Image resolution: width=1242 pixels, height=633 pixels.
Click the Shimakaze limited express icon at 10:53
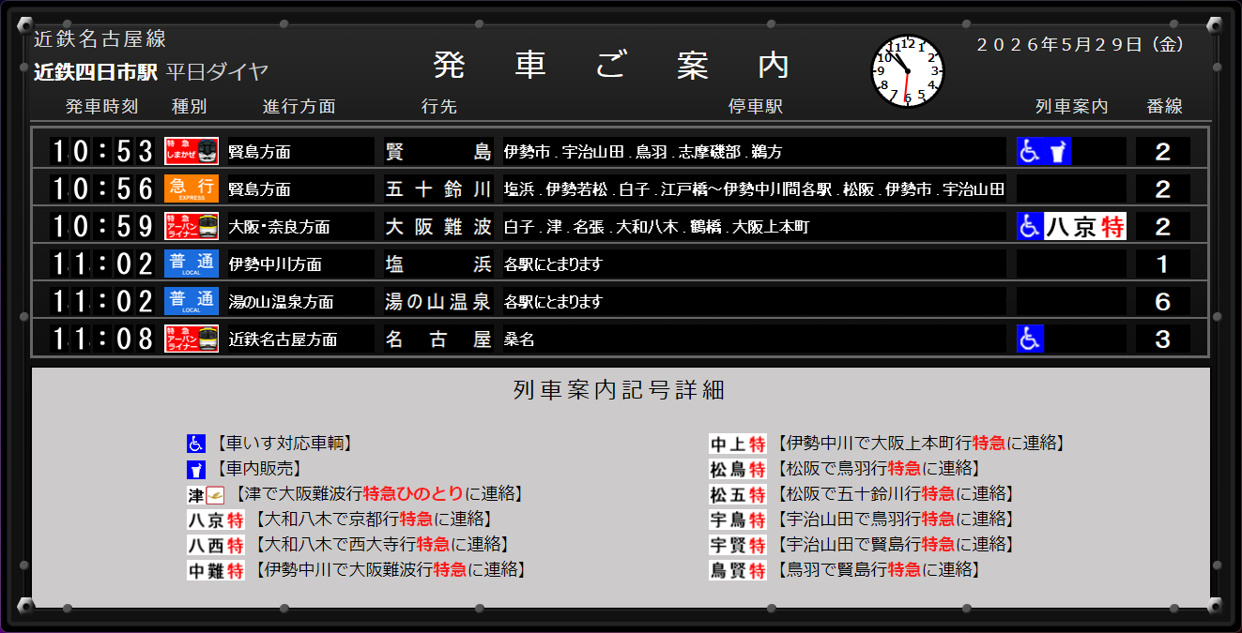[192, 151]
